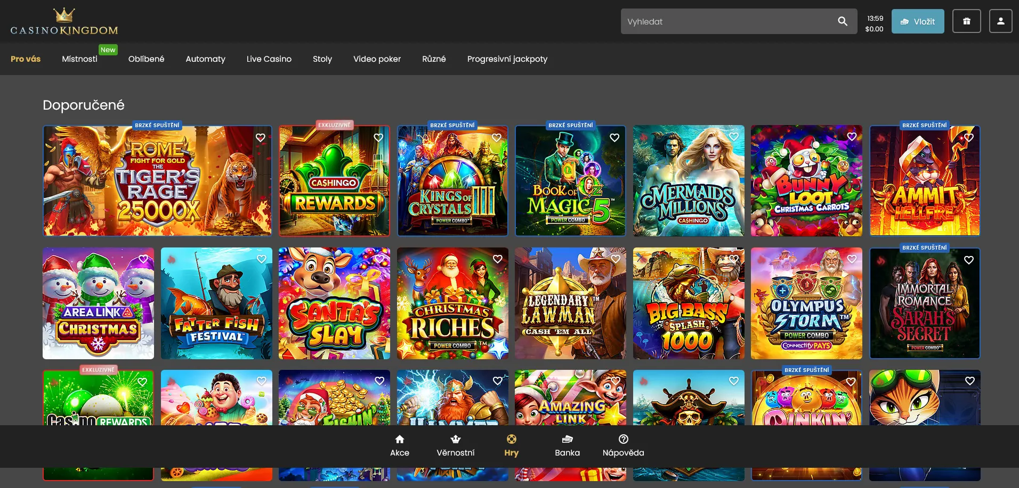The height and width of the screenshot is (488, 1019).
Task: Click the Vyhledat search field
Action: (x=727, y=21)
